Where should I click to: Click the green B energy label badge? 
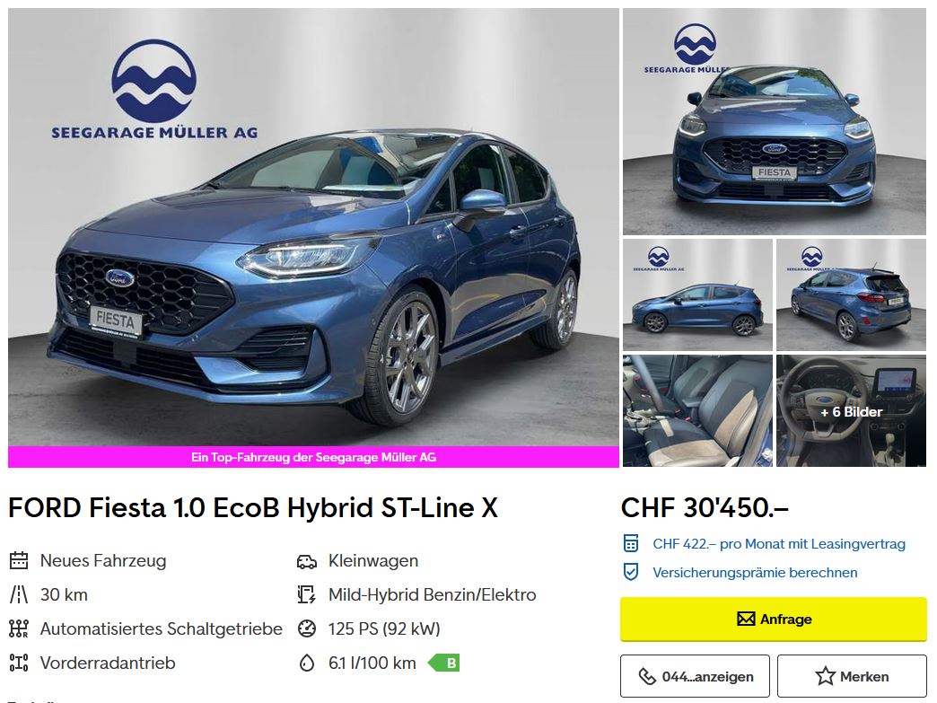(x=444, y=663)
